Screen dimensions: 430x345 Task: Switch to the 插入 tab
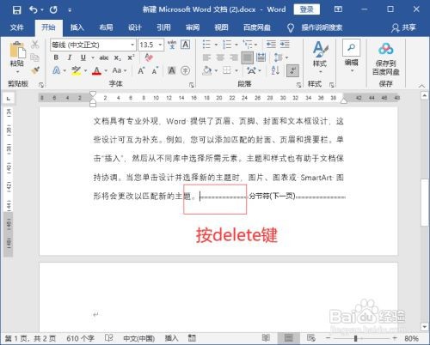click(77, 27)
